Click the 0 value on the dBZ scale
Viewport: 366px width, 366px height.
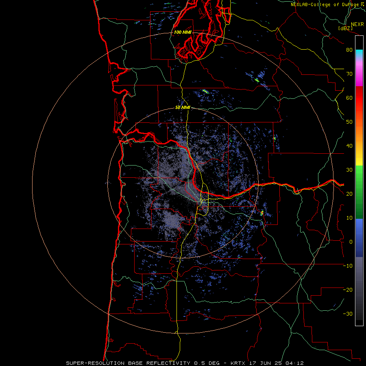pyautogui.click(x=351, y=242)
